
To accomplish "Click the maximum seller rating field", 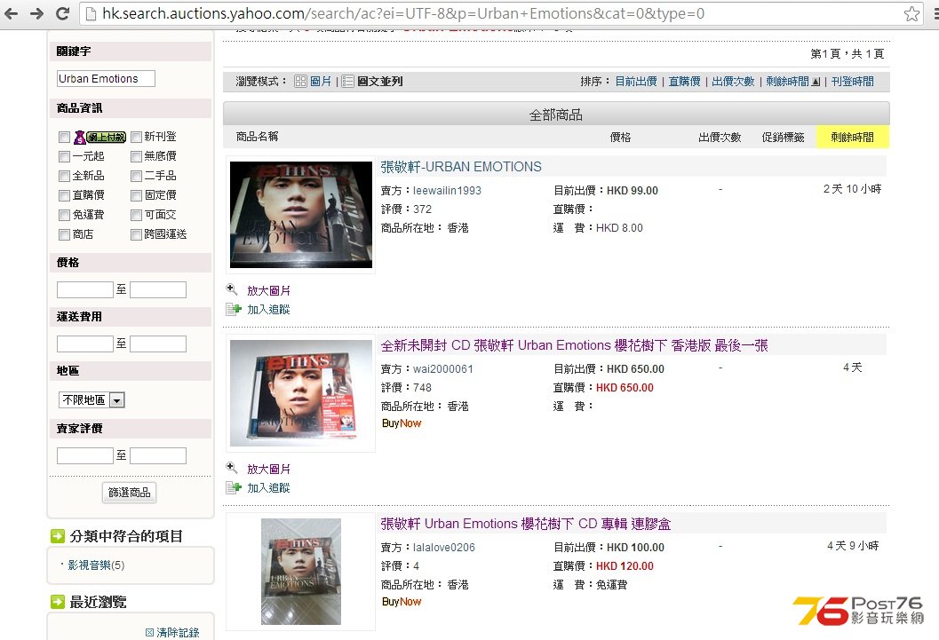I will 158,455.
